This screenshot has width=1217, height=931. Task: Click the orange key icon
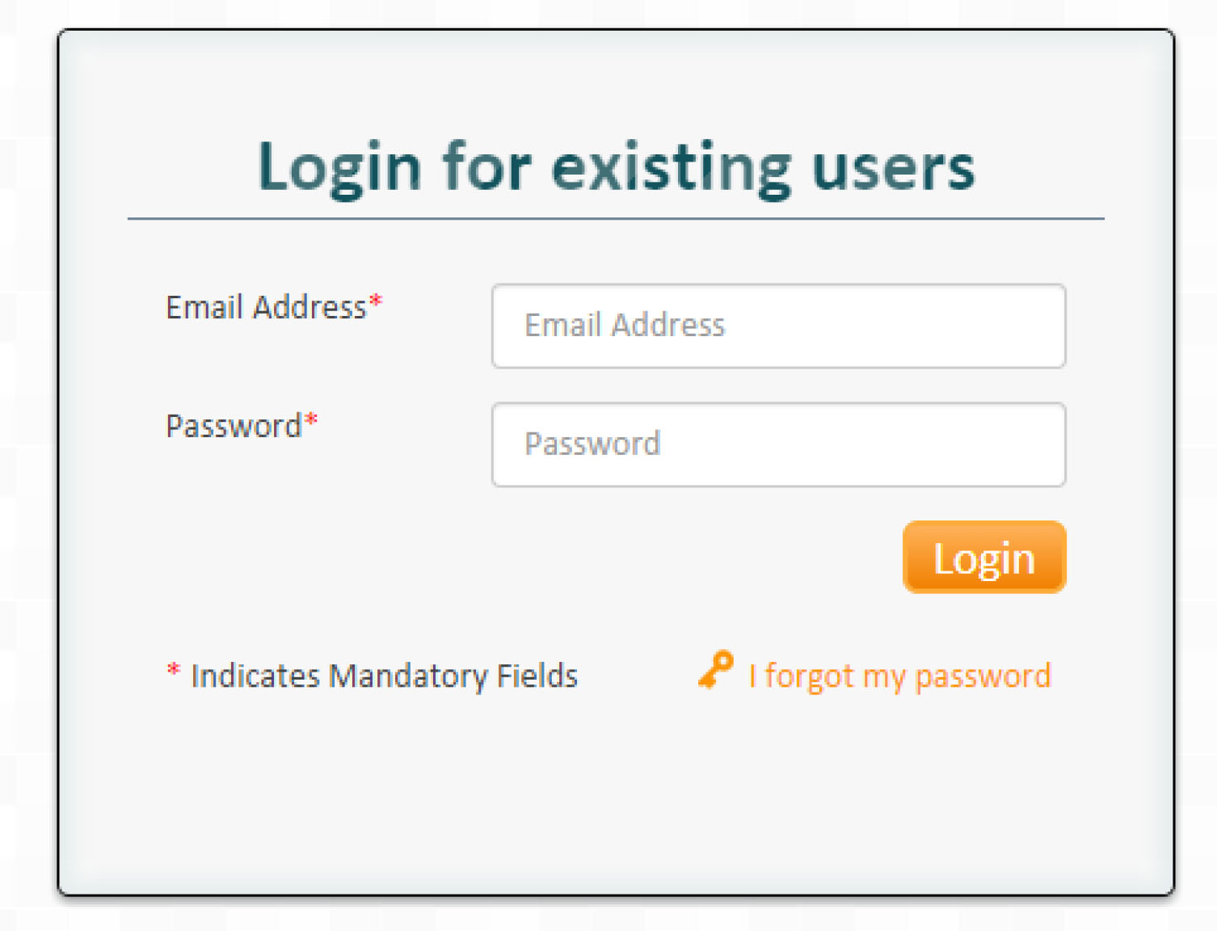pyautogui.click(x=716, y=671)
